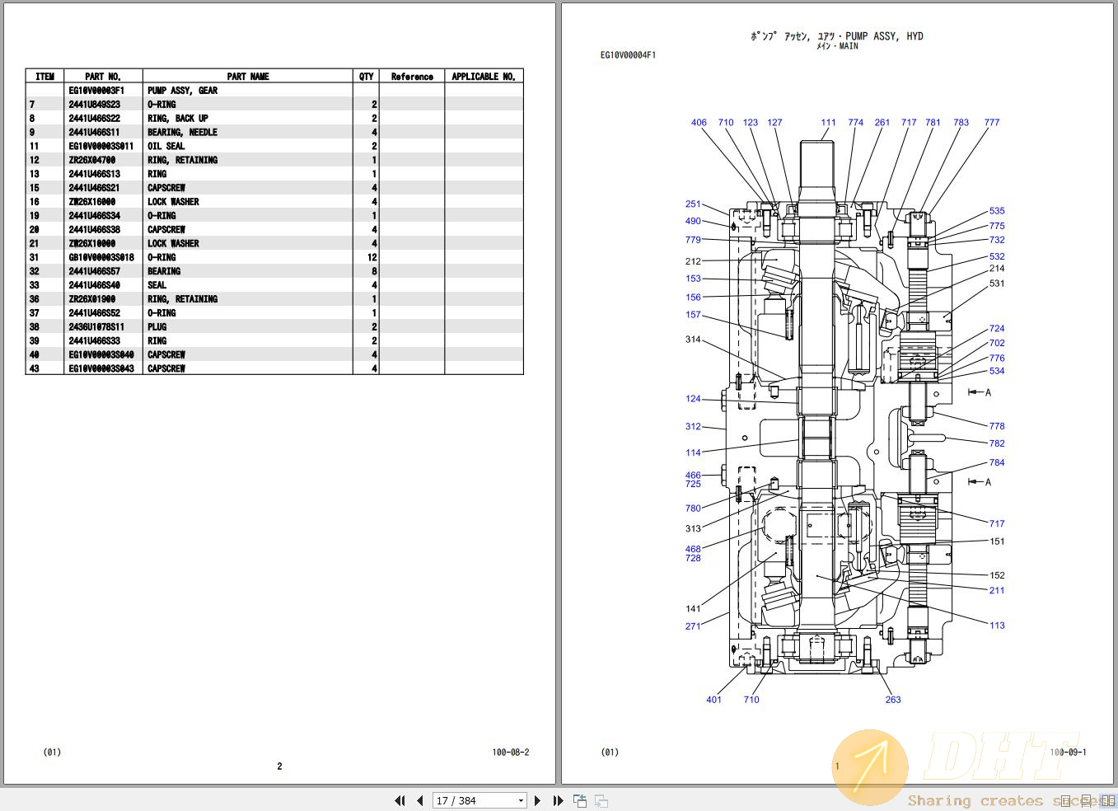Select part number EG10V00003F1 in table
Viewport: 1118px width, 811px height.
(x=96, y=91)
